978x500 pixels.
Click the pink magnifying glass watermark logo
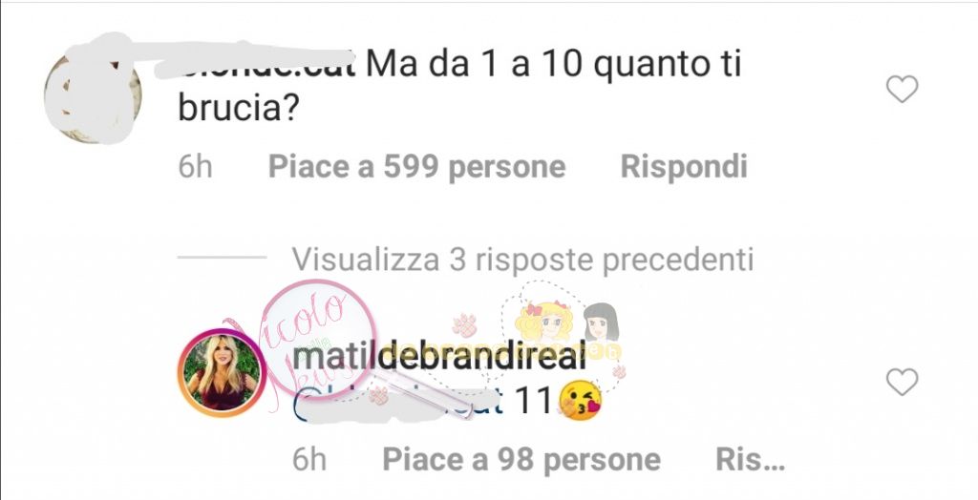coord(318,340)
